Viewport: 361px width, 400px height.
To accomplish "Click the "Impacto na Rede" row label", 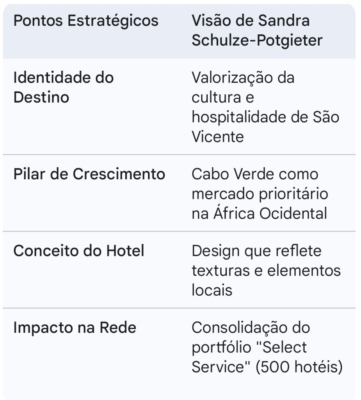I will pyautogui.click(x=75, y=327).
